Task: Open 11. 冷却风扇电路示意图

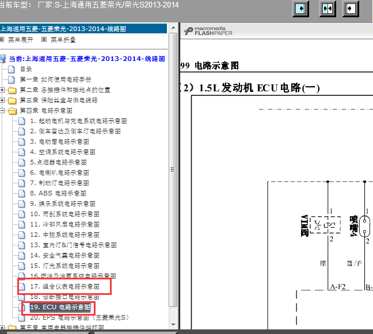Action: [64, 224]
